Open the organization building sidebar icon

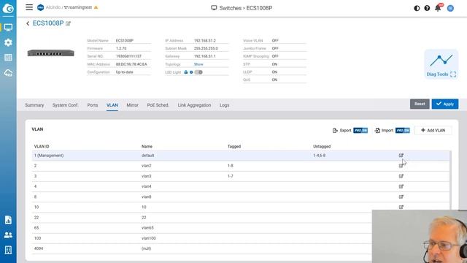[x=8, y=250]
